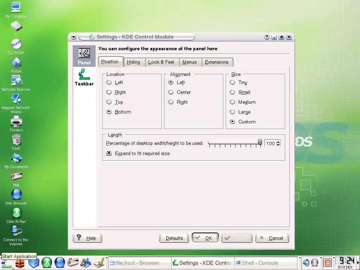This screenshot has height=270, width=360.
Task: Click the gray sphere tray icon
Action: 315,262
